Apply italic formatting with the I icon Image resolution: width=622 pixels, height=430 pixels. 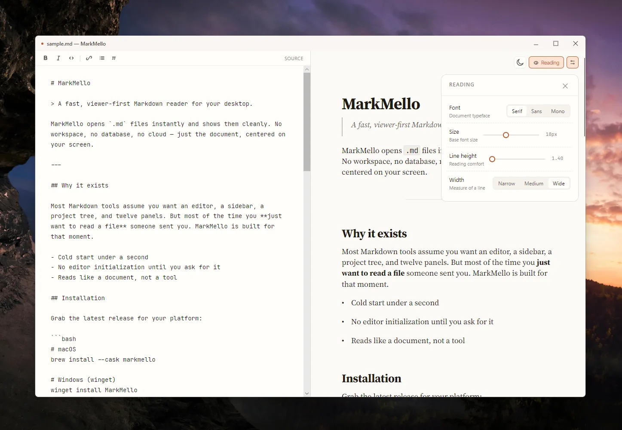point(58,58)
